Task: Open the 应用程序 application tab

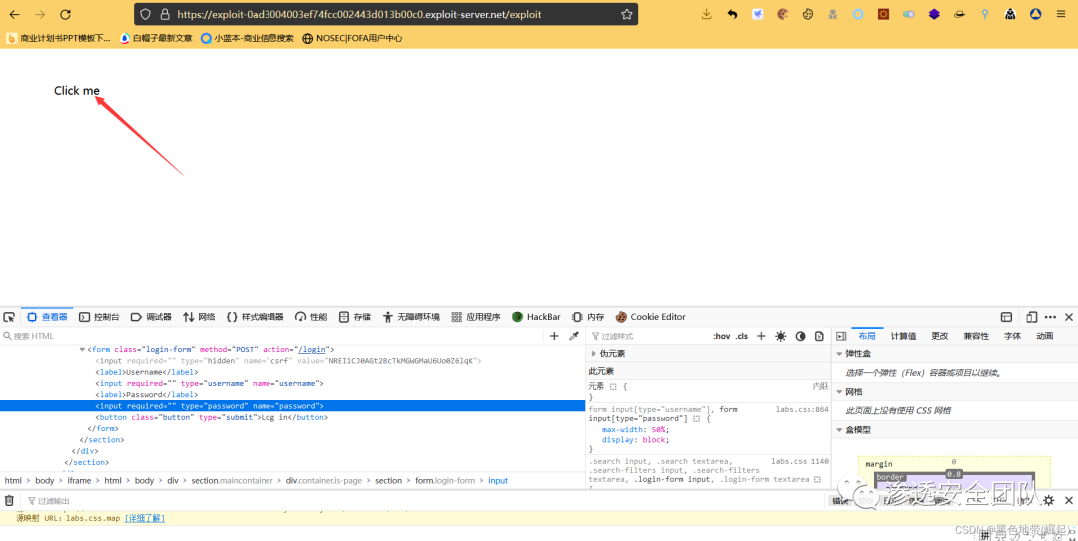Action: pyautogui.click(x=476, y=317)
